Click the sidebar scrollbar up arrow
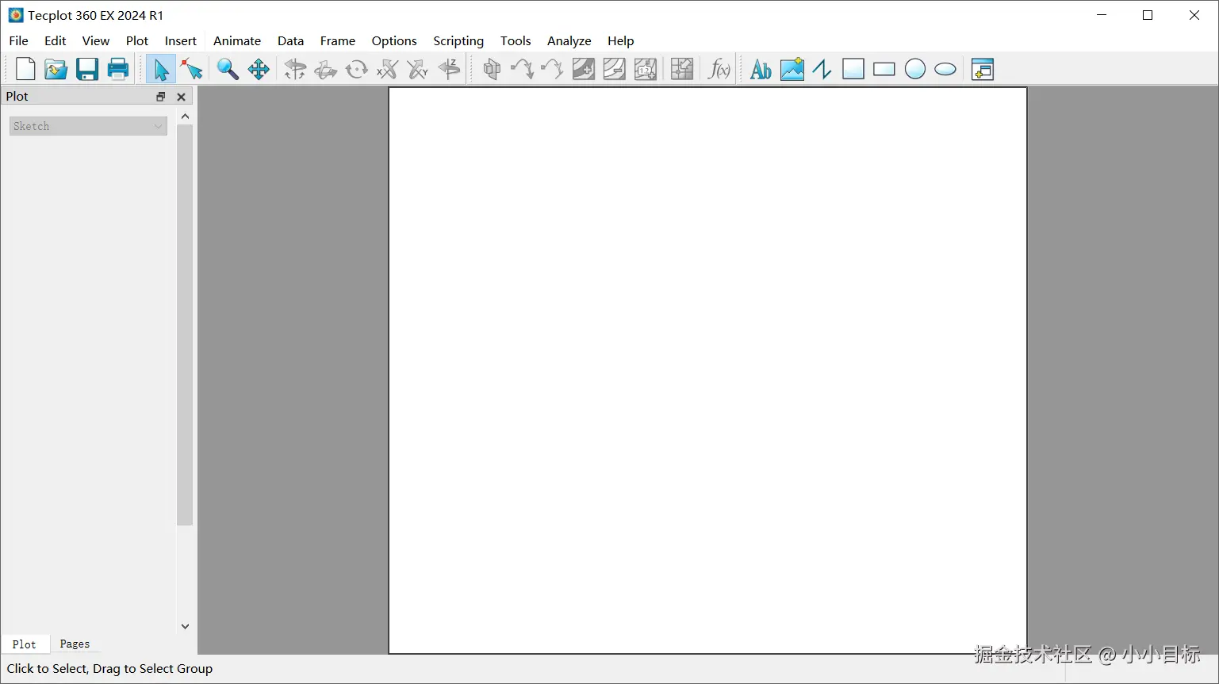The height and width of the screenshot is (684, 1219). (x=185, y=117)
